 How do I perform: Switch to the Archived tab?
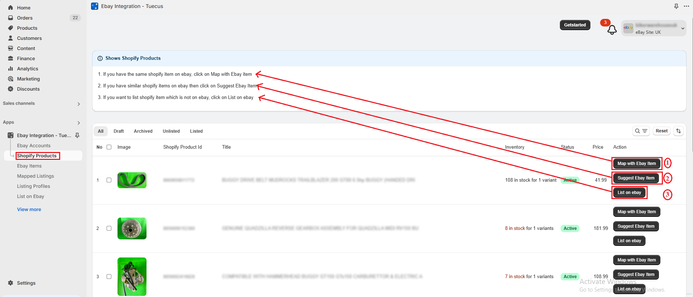click(x=143, y=131)
